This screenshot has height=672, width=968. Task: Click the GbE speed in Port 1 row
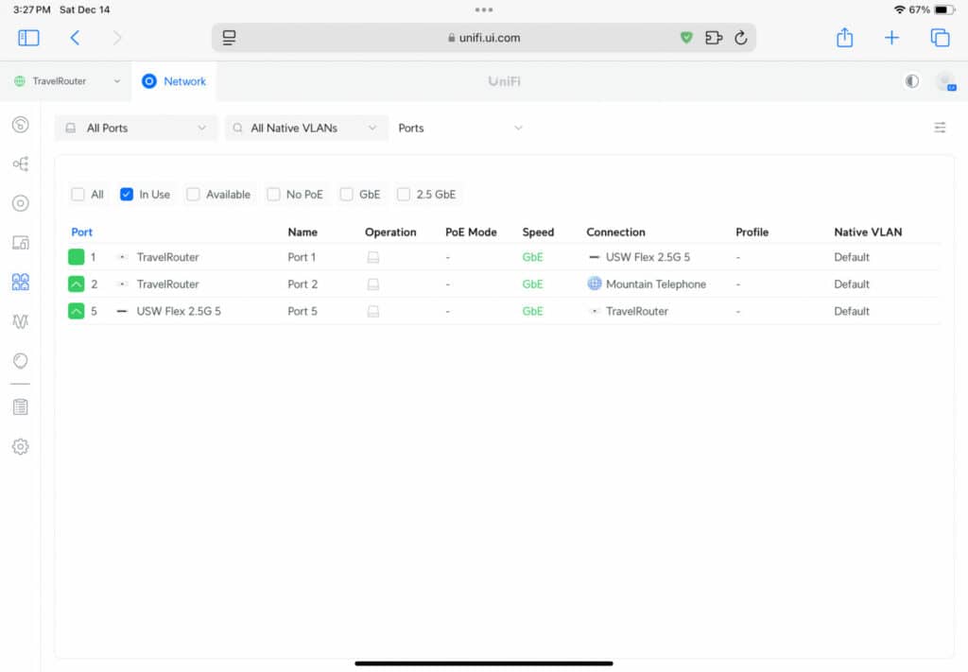[532, 257]
